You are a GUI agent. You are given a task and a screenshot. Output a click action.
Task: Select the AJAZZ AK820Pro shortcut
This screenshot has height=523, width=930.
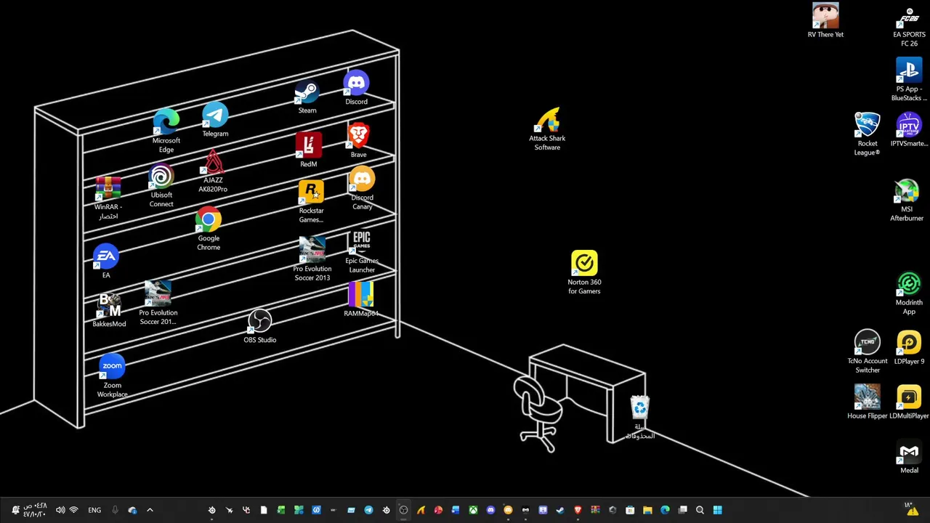click(x=213, y=171)
